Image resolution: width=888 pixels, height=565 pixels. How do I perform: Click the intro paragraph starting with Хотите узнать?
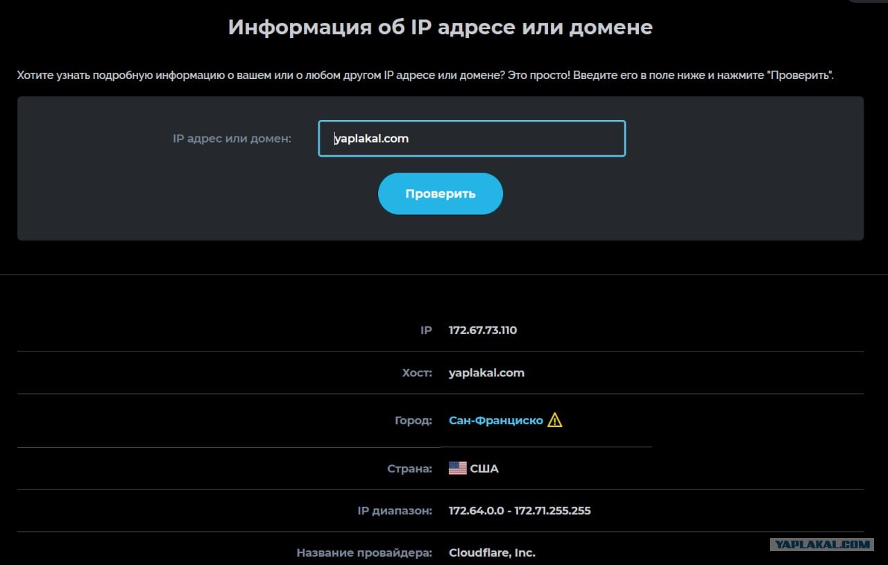pos(425,75)
